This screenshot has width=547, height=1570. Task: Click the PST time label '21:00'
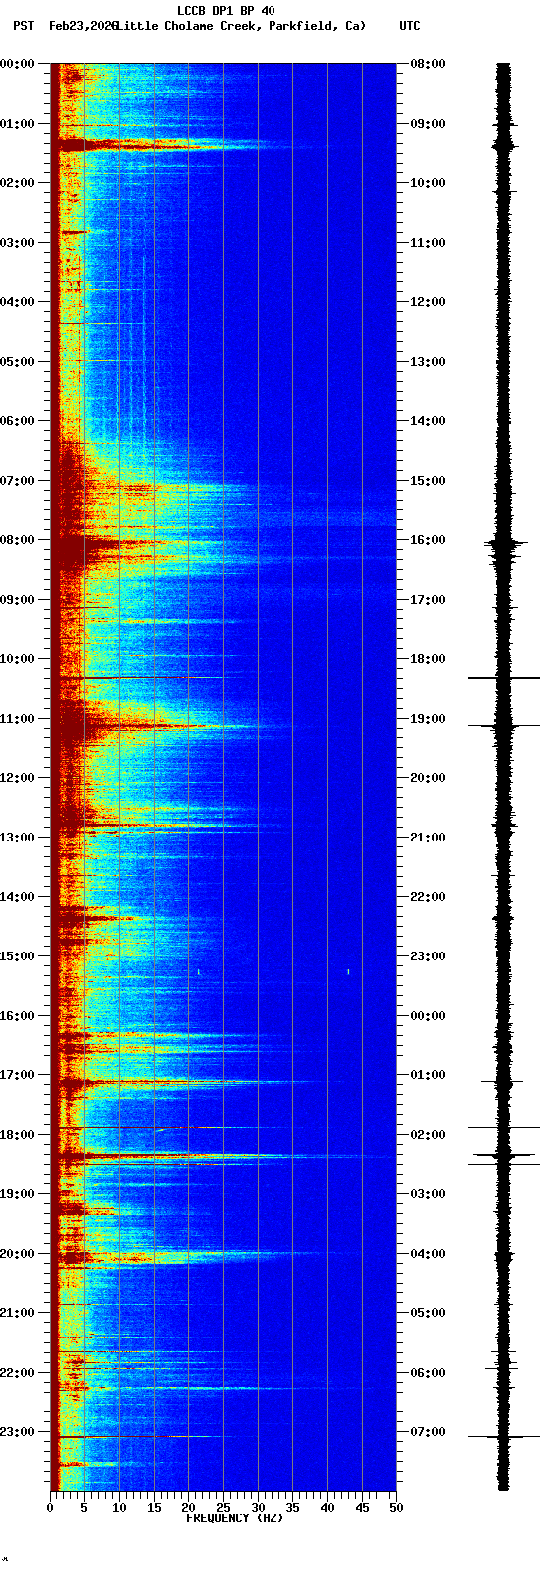click(x=17, y=1313)
